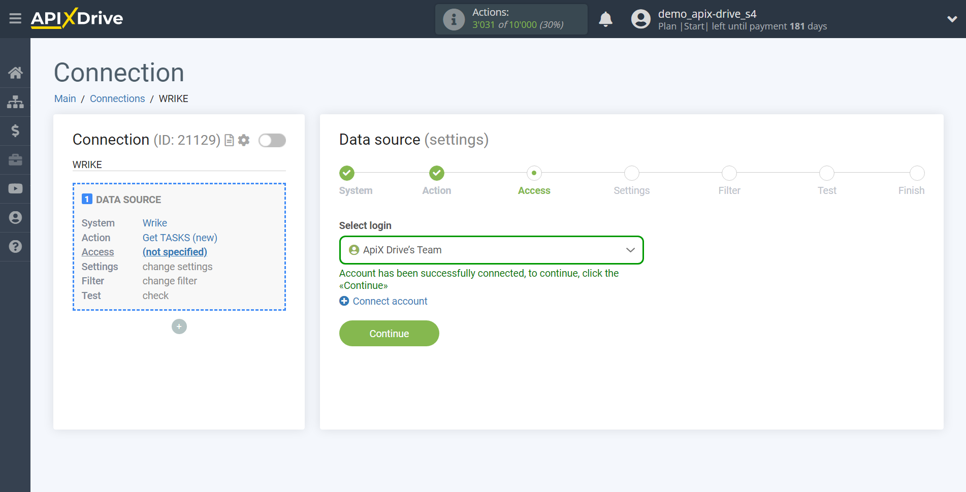Click the Main breadcrumb link
Screen dimensions: 966x492
pos(65,99)
